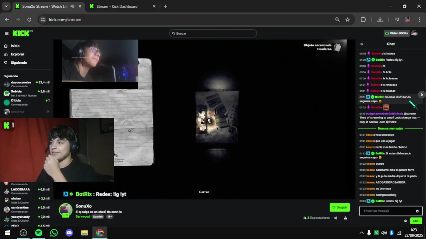
Task: Open media controls icon in toolbar
Action: click(397, 20)
